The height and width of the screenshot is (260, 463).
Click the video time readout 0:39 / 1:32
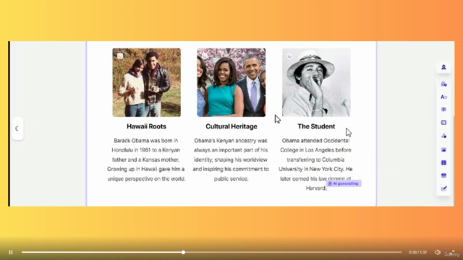(417, 252)
